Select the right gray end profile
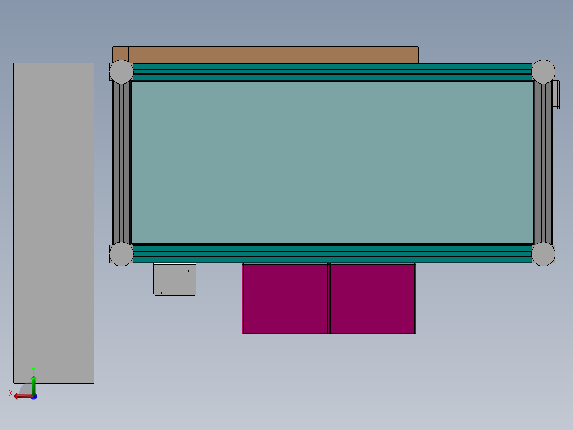Image resolution: width=573 pixels, height=430 pixels. coord(543,163)
